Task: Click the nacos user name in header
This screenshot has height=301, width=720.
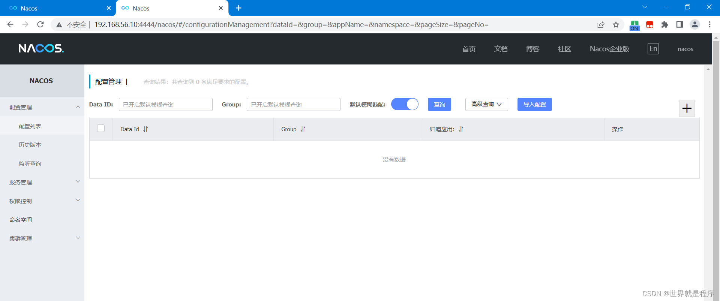Action: 685,49
